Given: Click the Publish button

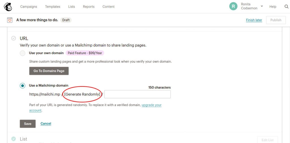Looking at the screenshot, I should click(x=276, y=20).
